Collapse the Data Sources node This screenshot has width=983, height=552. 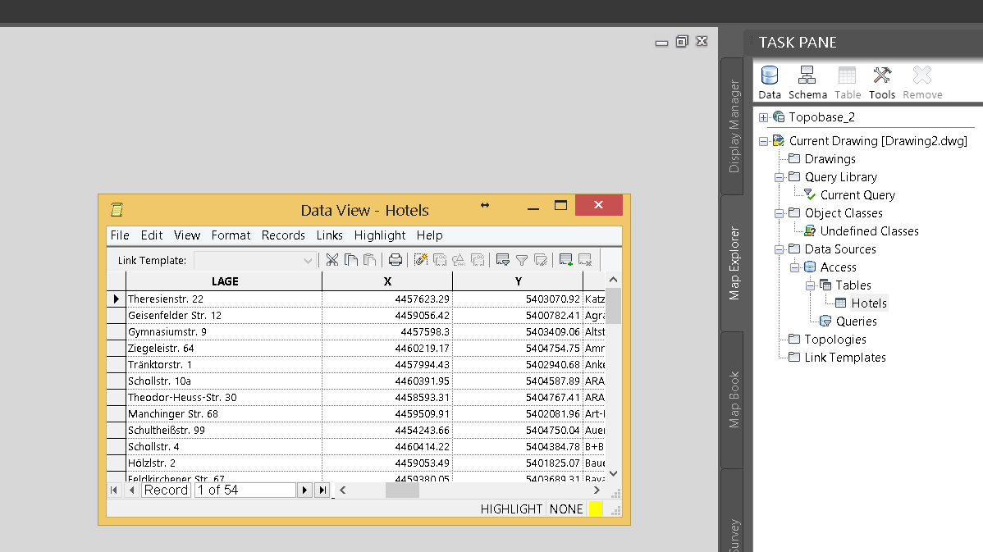(x=779, y=250)
